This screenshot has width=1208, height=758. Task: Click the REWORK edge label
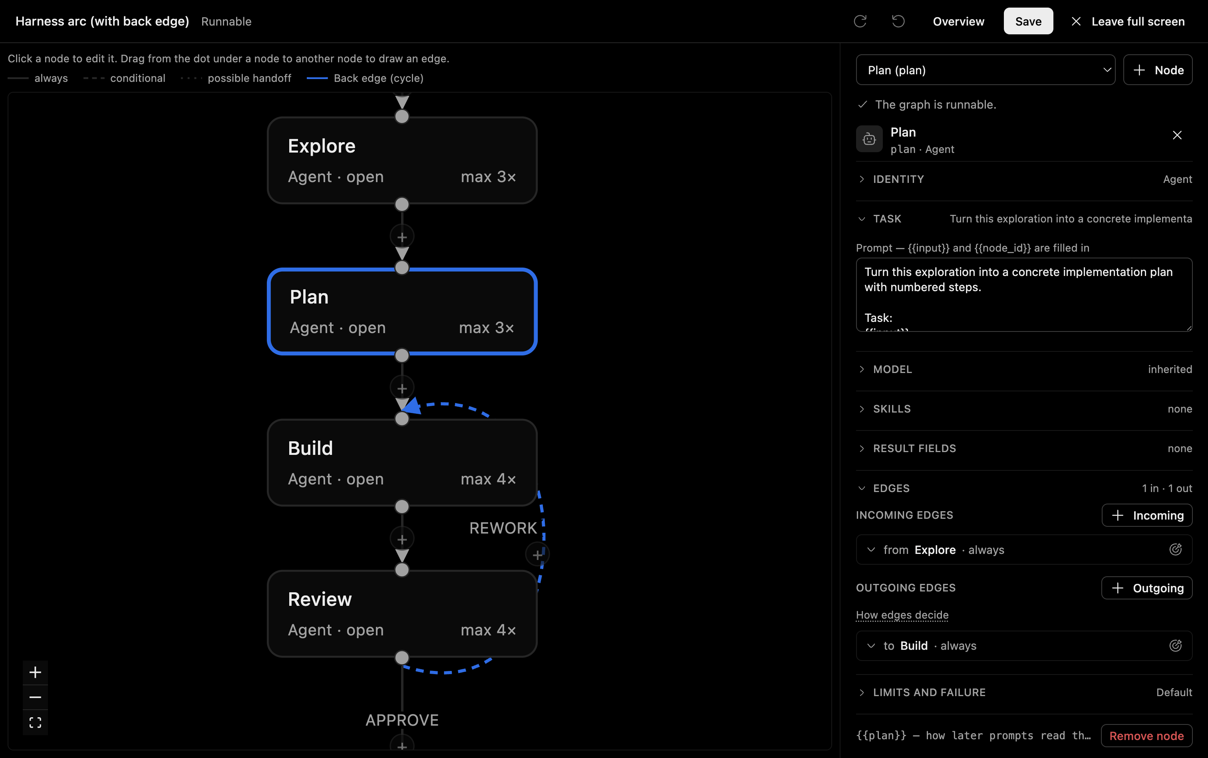[x=503, y=528]
